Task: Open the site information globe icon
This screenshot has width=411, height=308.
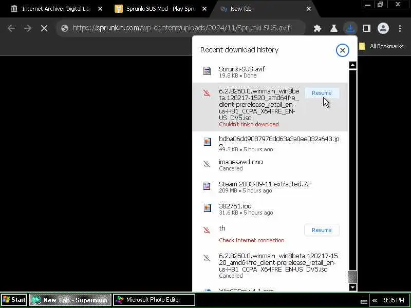Action: point(65,28)
